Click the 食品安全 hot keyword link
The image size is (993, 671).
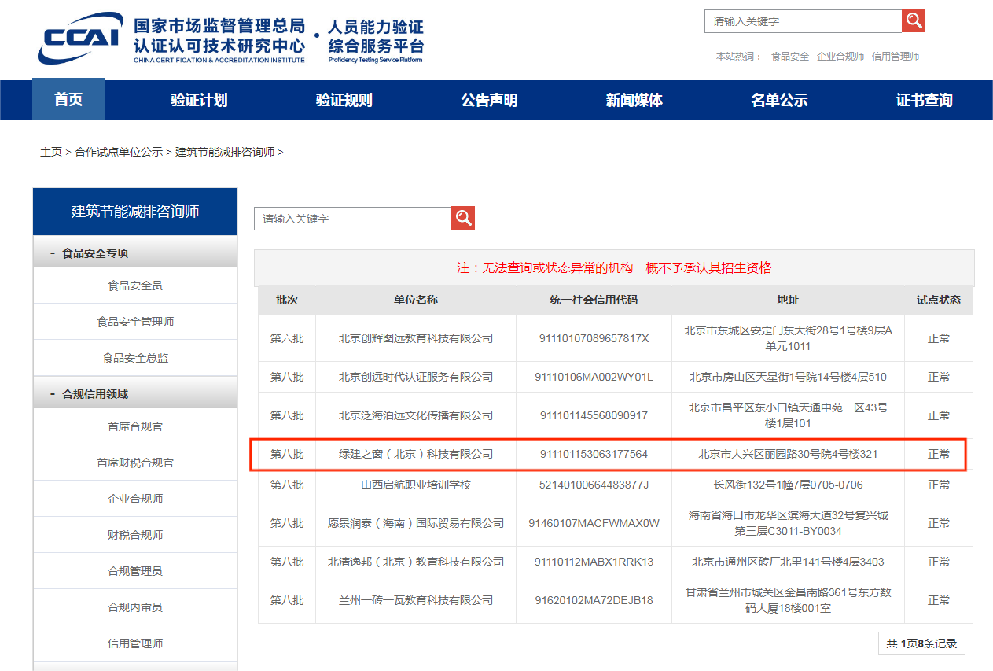pos(790,57)
